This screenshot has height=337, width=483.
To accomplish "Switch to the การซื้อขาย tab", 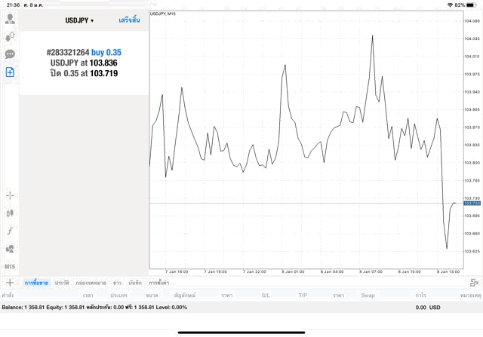I will [x=36, y=282].
